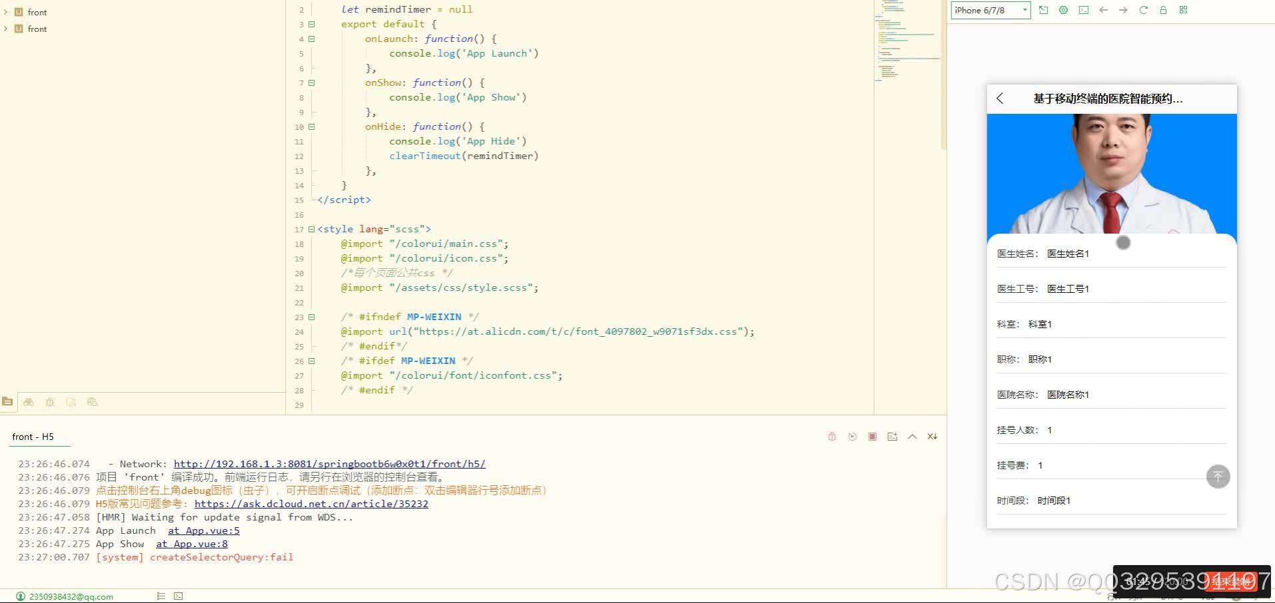The image size is (1275, 603).
Task: Click the alicdn font import URL line
Action: (548, 331)
